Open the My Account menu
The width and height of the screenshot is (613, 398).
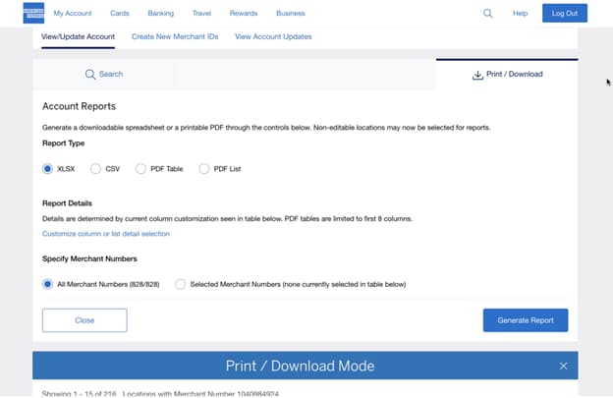[72, 14]
